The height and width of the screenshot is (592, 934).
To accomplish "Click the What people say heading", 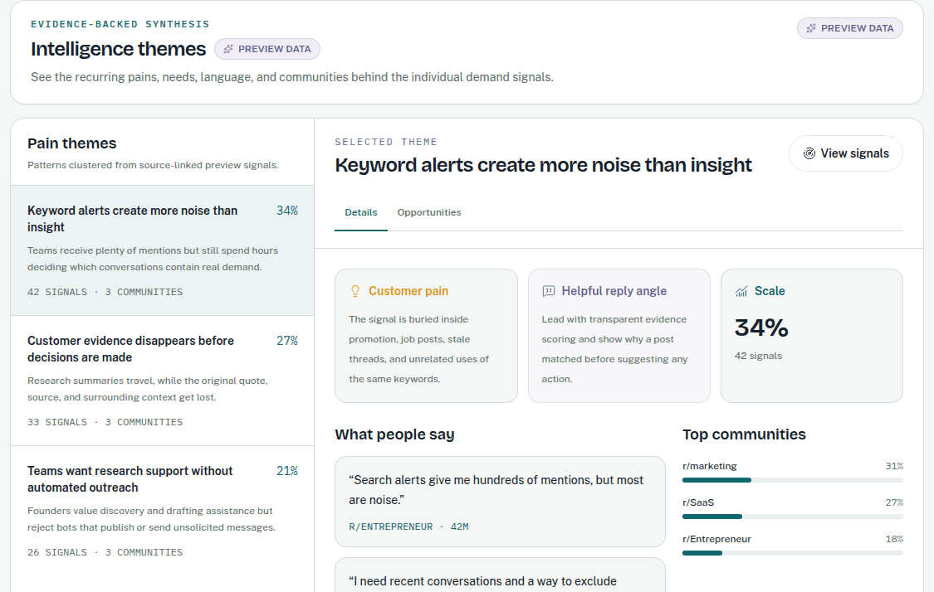I will pyautogui.click(x=394, y=434).
